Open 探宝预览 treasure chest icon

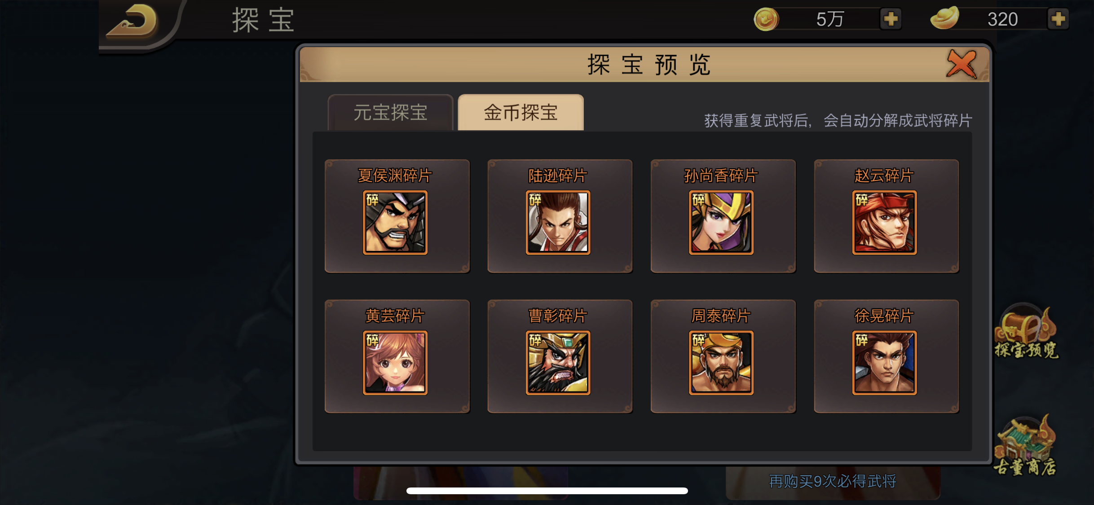(1026, 331)
